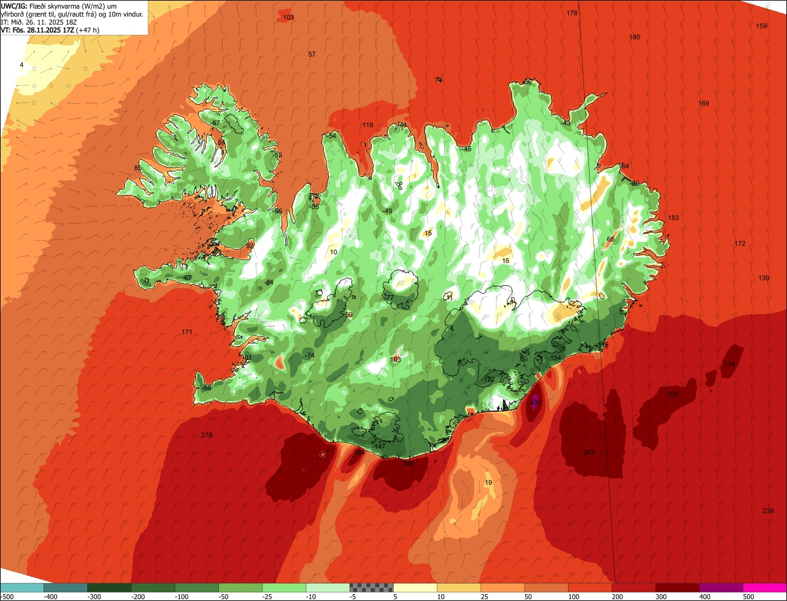Select the 180 map value
787x601 pixels.
[x=635, y=37]
